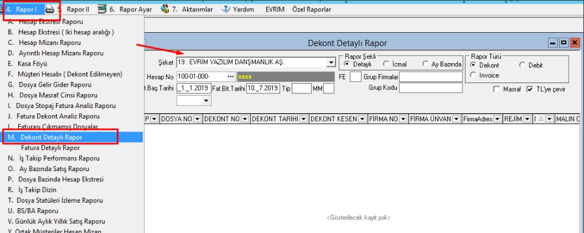Open the EVRIM menu
This screenshot has width=584, height=233.
tap(275, 10)
